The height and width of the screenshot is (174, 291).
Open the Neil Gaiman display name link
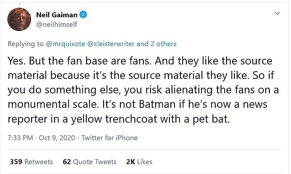(x=57, y=15)
